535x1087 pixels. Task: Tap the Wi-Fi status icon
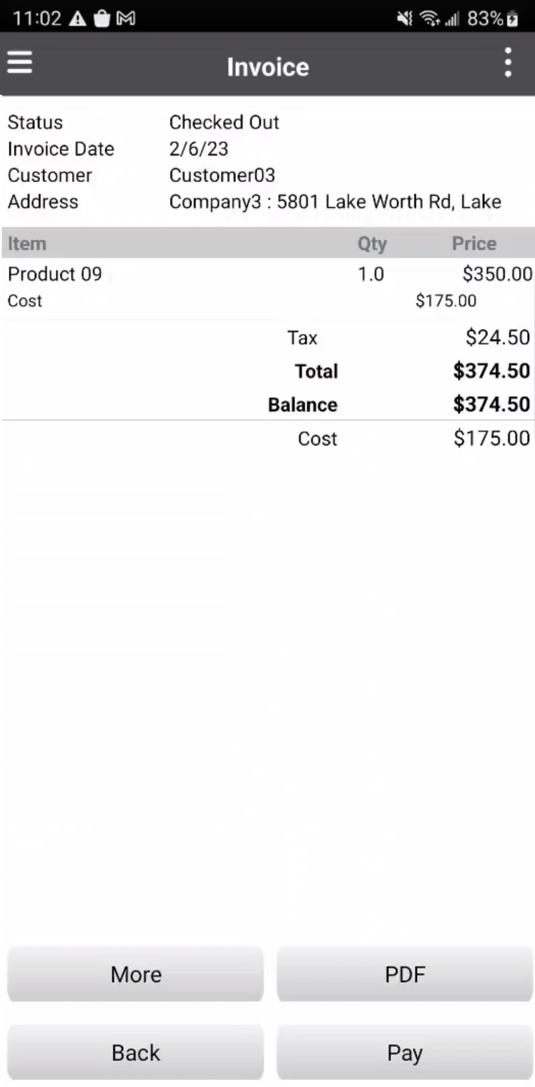pos(430,19)
